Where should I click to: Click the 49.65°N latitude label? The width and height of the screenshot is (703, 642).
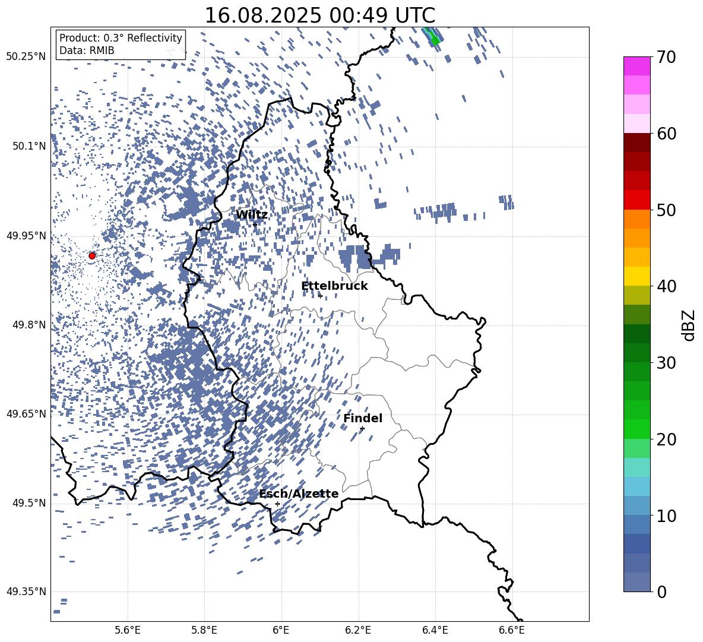(x=26, y=413)
